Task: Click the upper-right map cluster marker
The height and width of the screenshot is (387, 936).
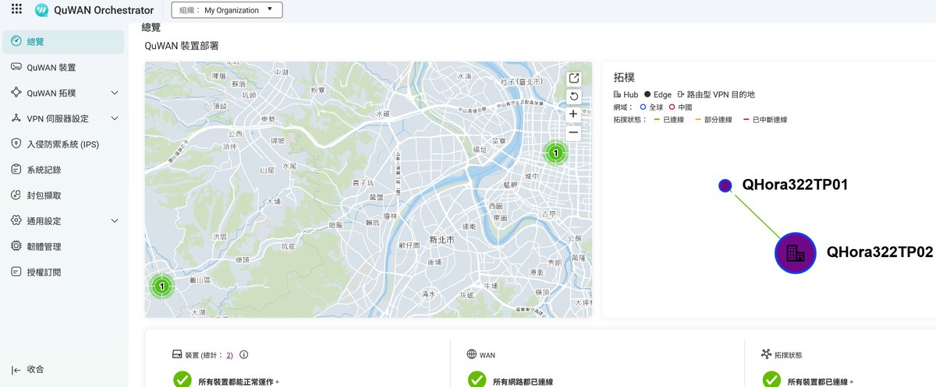Action: 555,153
